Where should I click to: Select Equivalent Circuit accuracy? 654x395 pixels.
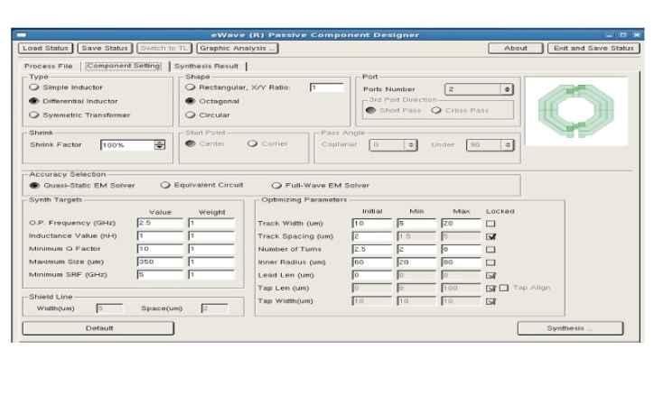pos(165,185)
